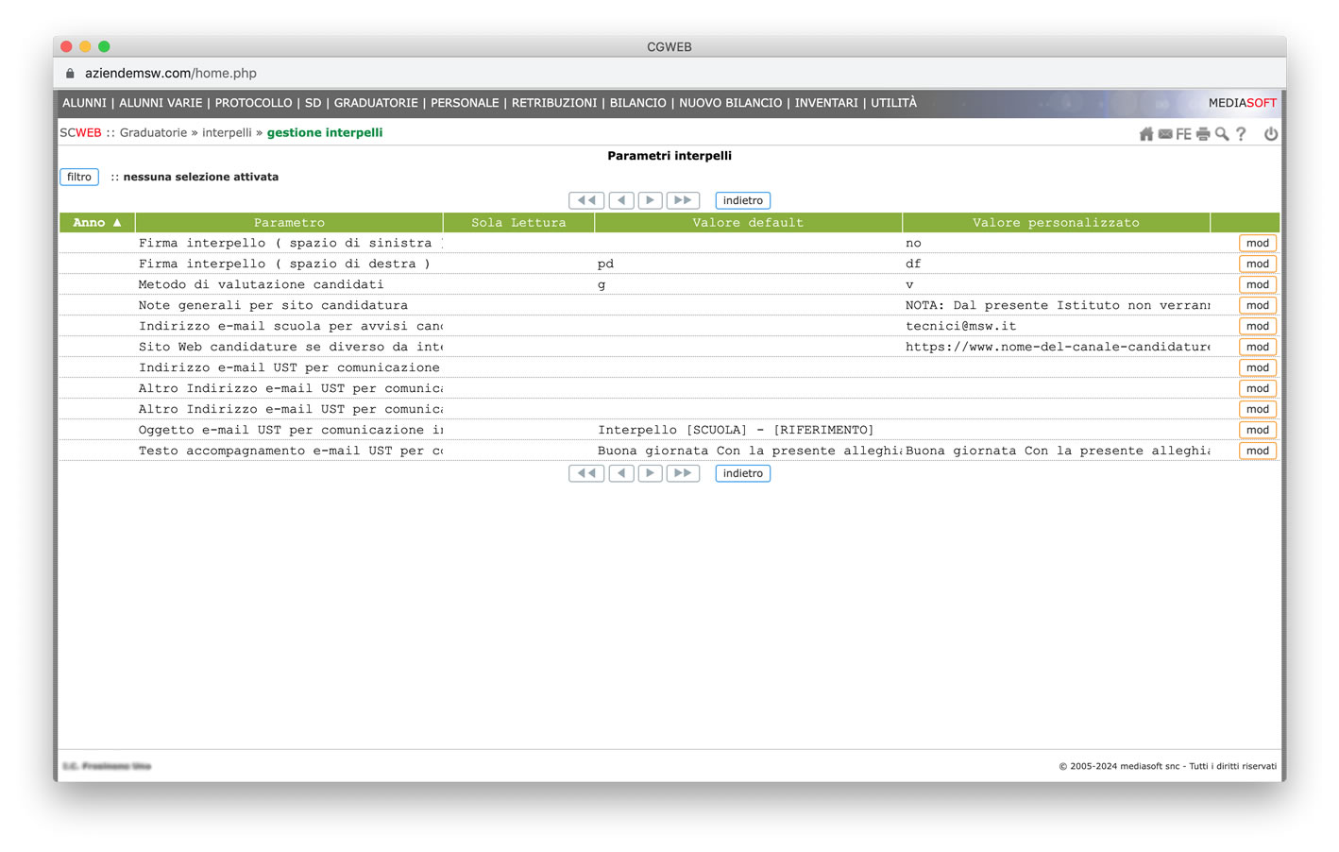Log out using the power icon
The height and width of the screenshot is (852, 1339).
coord(1271,134)
